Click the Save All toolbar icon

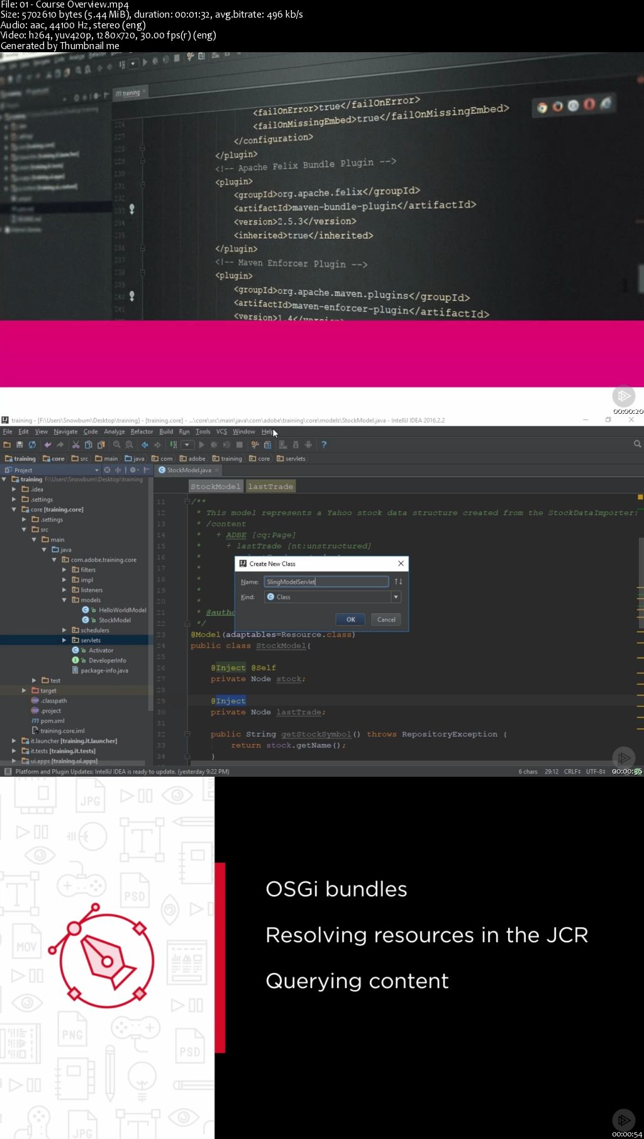pyautogui.click(x=19, y=445)
